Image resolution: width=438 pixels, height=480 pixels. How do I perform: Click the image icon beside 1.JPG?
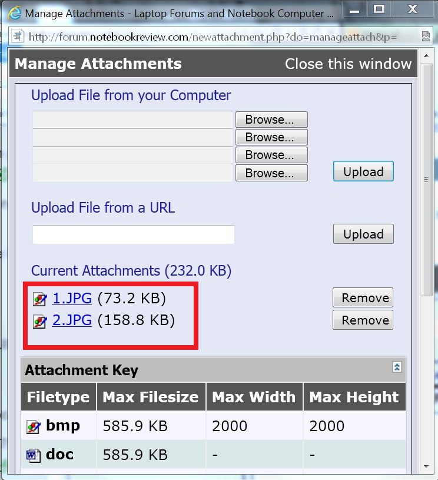point(40,299)
